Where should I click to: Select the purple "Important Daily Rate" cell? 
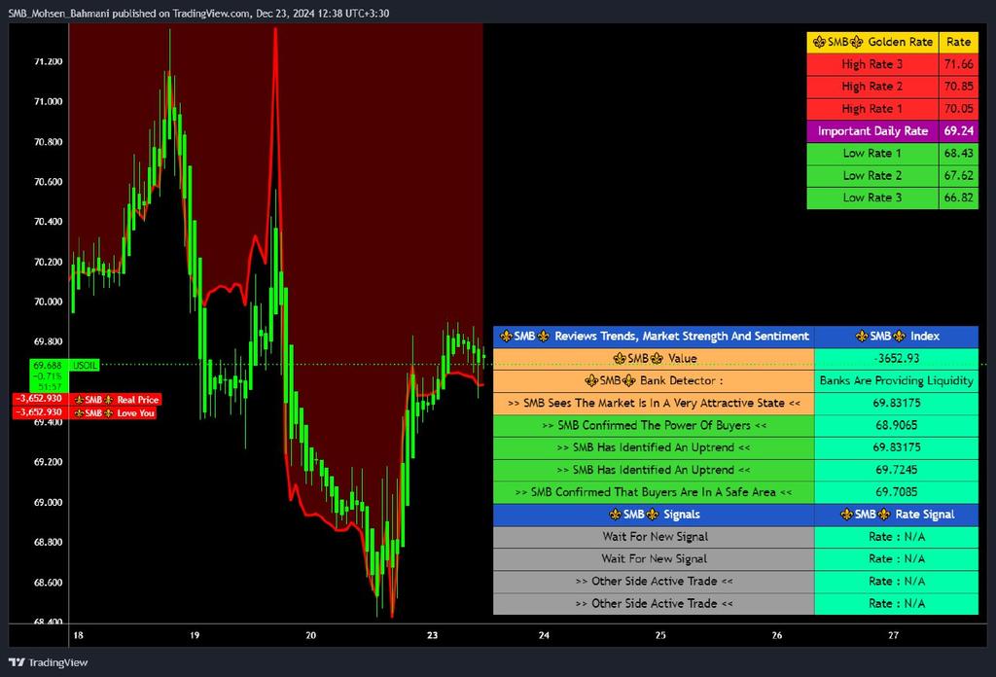click(x=872, y=130)
